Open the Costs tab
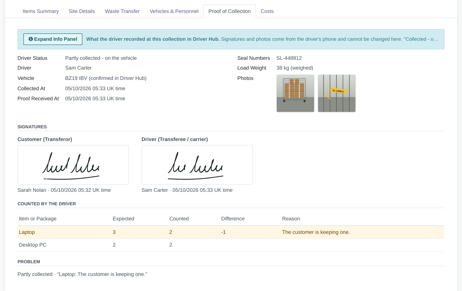 click(x=267, y=11)
